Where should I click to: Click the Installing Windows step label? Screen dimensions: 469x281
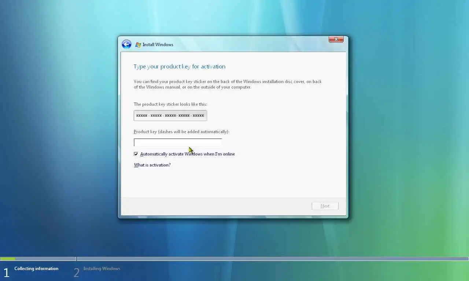pos(102,269)
